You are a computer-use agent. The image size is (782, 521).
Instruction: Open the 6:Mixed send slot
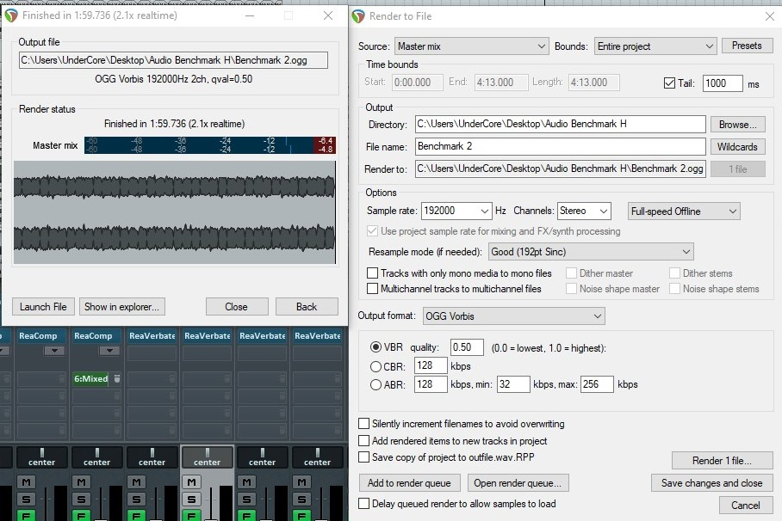(91, 378)
